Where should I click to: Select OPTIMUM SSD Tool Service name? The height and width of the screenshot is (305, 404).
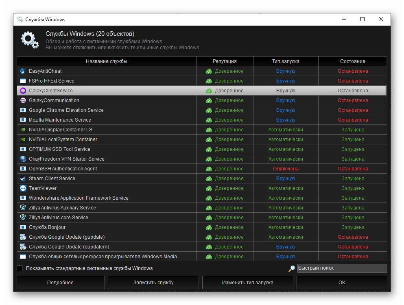coord(59,149)
